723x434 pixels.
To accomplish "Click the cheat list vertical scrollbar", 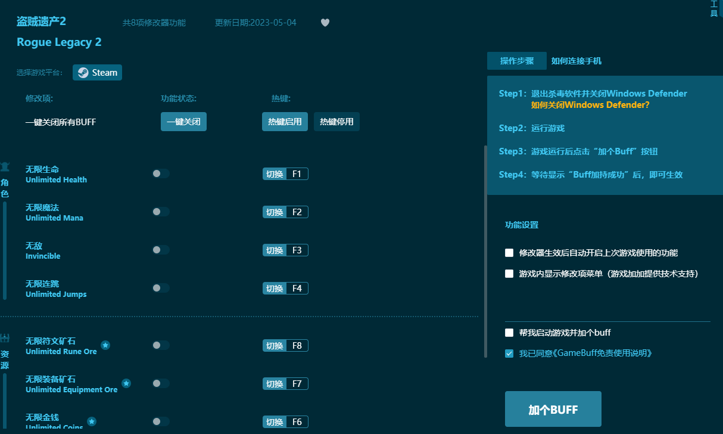I will coord(485,250).
